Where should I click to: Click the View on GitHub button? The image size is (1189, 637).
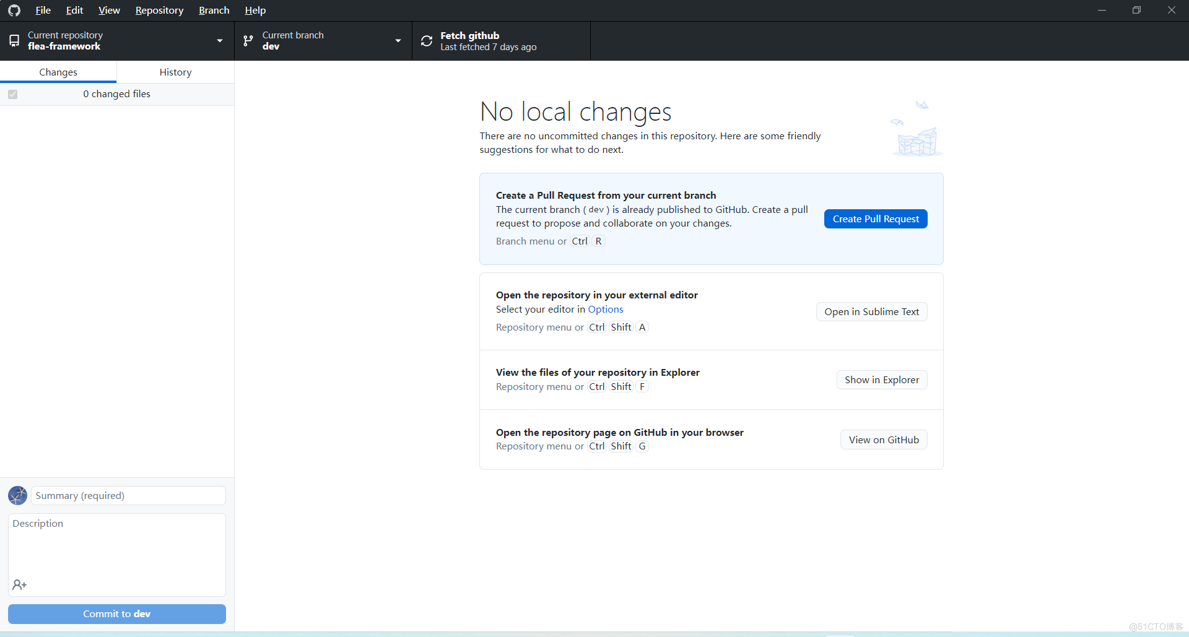click(884, 440)
